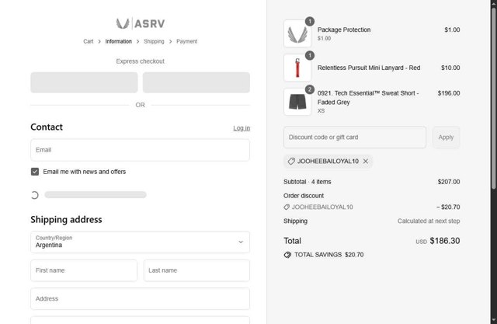Click the 'Calculated at next step' shipping text

[x=429, y=221]
